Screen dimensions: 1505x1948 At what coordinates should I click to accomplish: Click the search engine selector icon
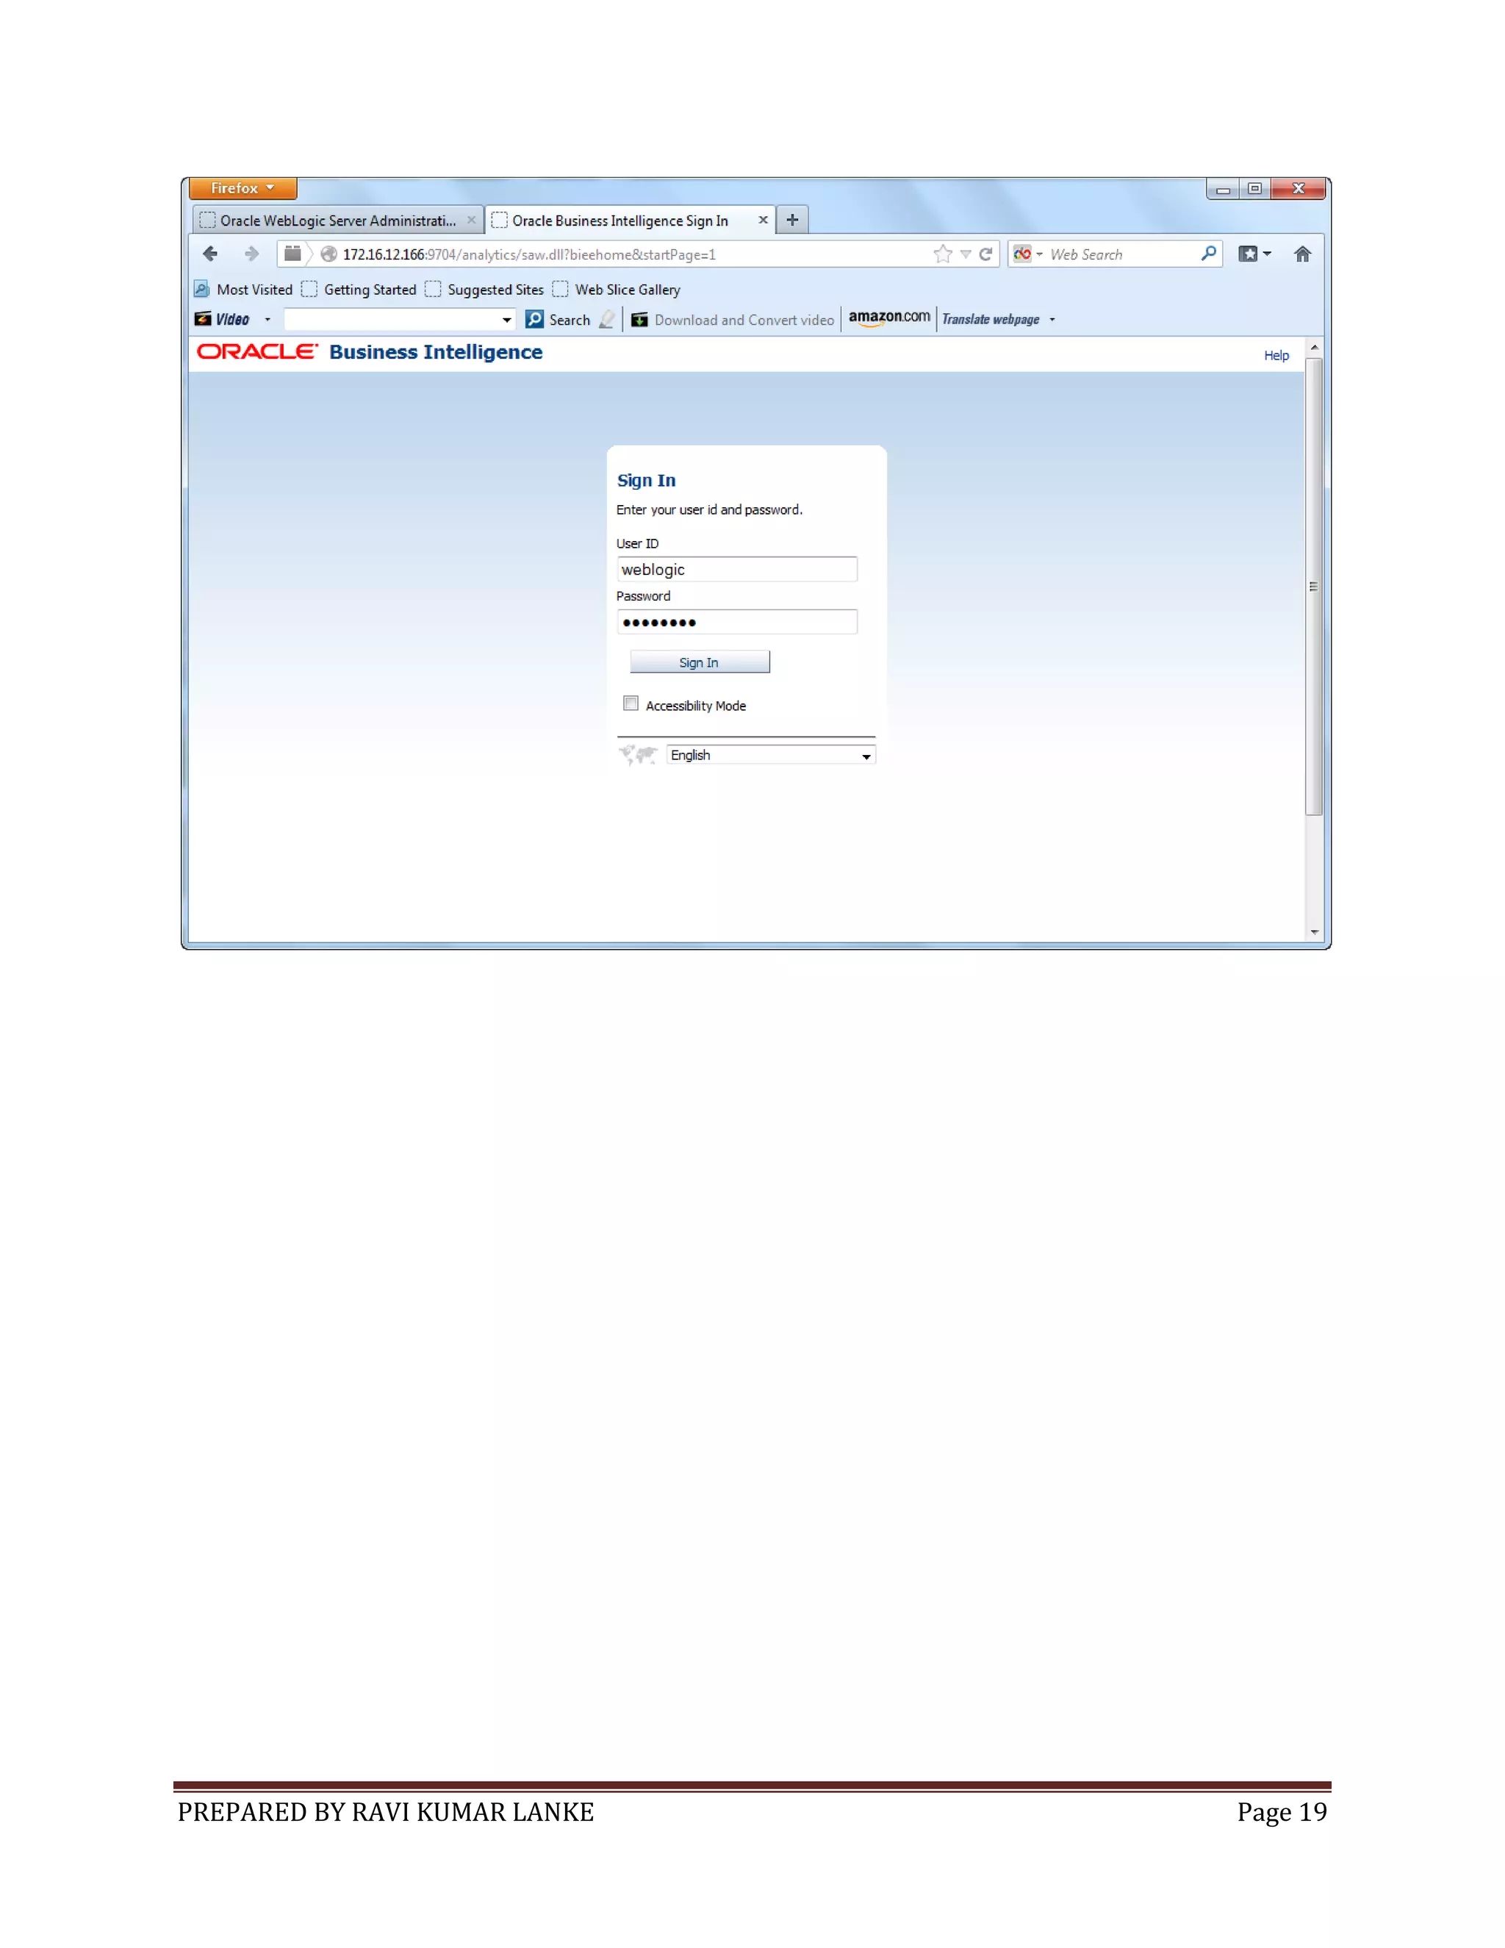click(1023, 254)
